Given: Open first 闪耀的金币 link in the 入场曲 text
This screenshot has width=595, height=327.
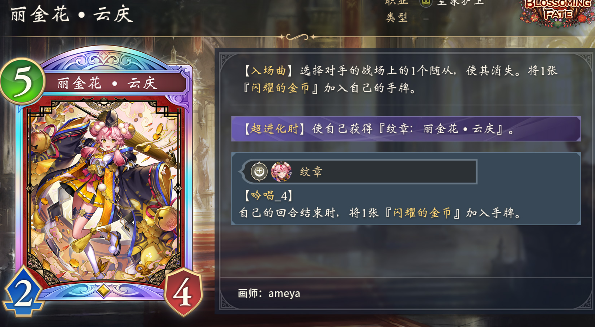Looking at the screenshot, I should [281, 88].
